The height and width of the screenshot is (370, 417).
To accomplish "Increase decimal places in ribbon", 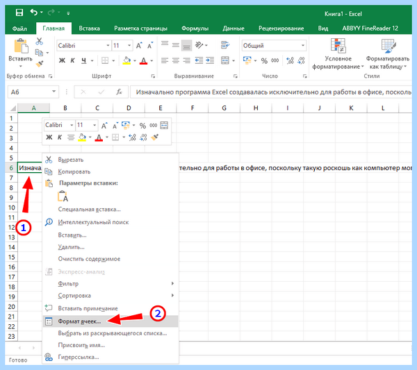I will point(290,60).
